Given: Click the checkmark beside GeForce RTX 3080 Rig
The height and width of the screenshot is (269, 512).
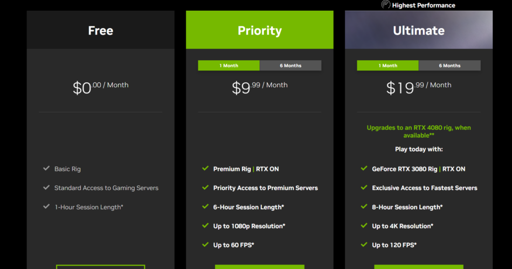Looking at the screenshot, I should point(364,169).
